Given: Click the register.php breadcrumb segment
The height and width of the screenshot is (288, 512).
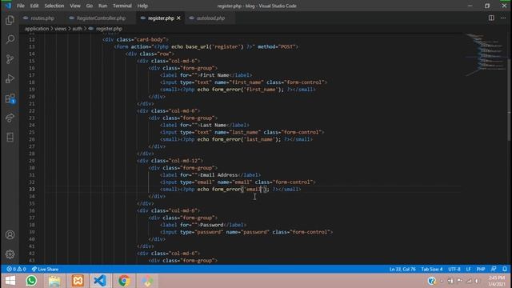Looking at the screenshot, I should (x=109, y=29).
